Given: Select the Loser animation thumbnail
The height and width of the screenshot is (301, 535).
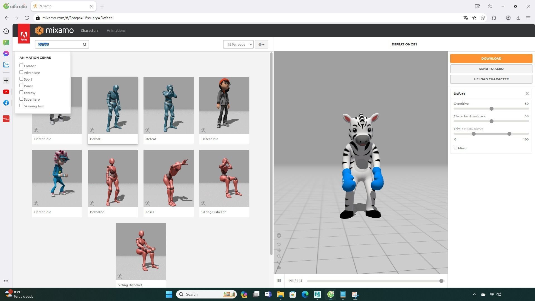Looking at the screenshot, I should click(169, 178).
